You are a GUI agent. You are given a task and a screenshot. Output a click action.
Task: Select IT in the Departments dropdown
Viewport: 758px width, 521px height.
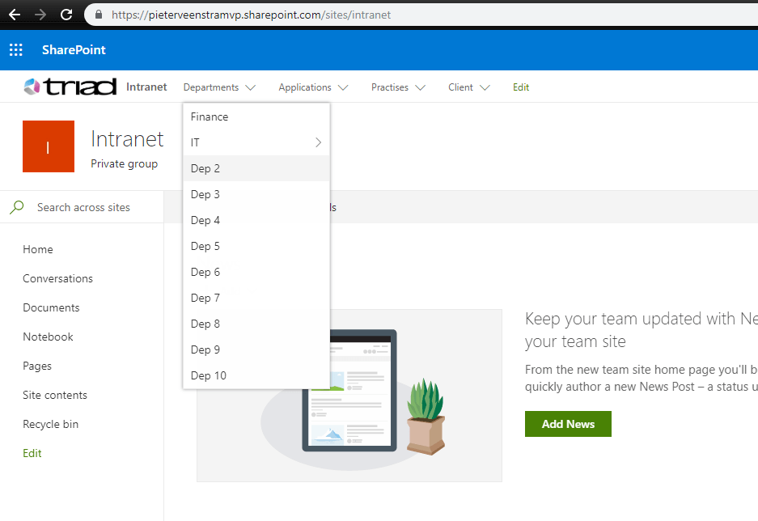(x=256, y=142)
